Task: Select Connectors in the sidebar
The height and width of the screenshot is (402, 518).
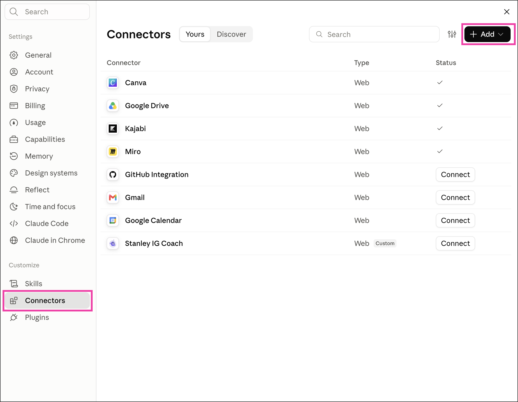Action: 47,300
